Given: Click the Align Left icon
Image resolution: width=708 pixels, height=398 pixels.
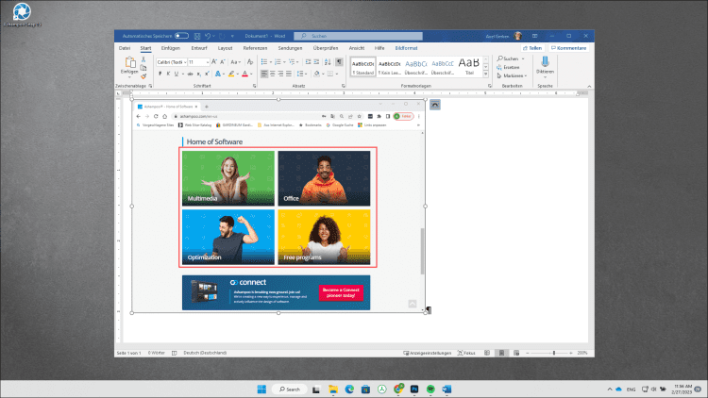Looking at the screenshot, I should [264, 74].
